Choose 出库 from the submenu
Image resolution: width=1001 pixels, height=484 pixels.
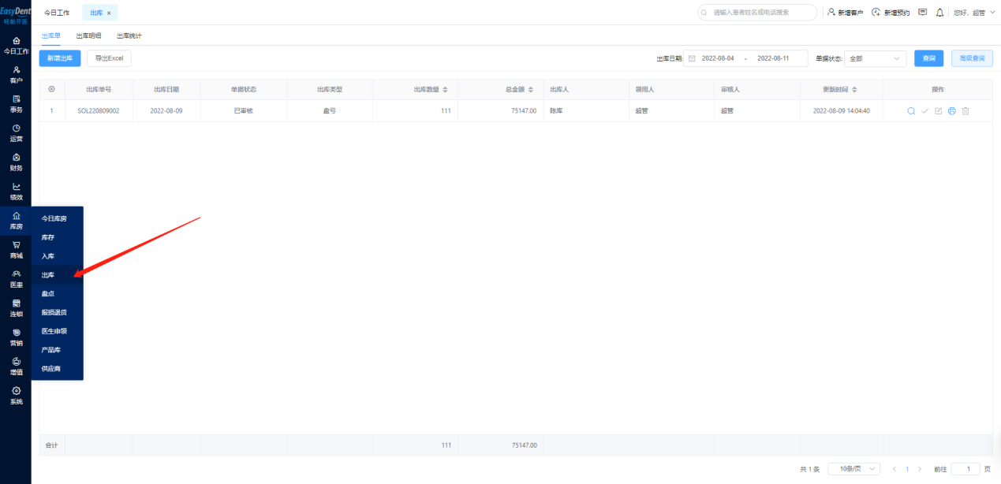click(x=57, y=275)
